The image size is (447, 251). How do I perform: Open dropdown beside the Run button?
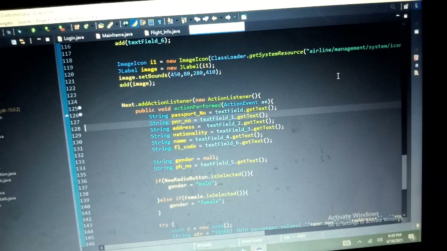tap(40, 30)
